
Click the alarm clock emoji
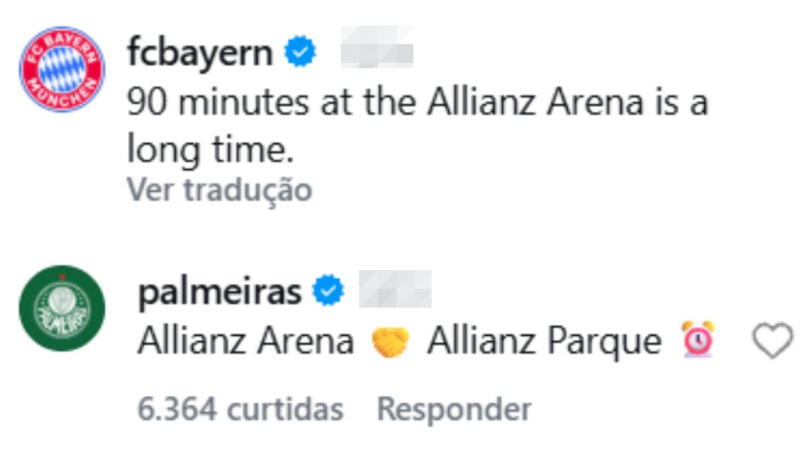[x=697, y=340]
